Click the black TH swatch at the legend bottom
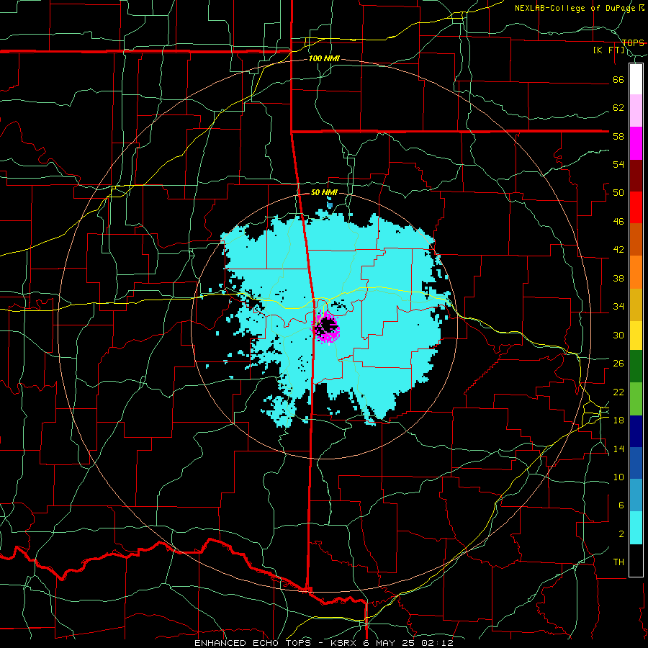Viewport: 648px width, 648px height. pos(636,560)
